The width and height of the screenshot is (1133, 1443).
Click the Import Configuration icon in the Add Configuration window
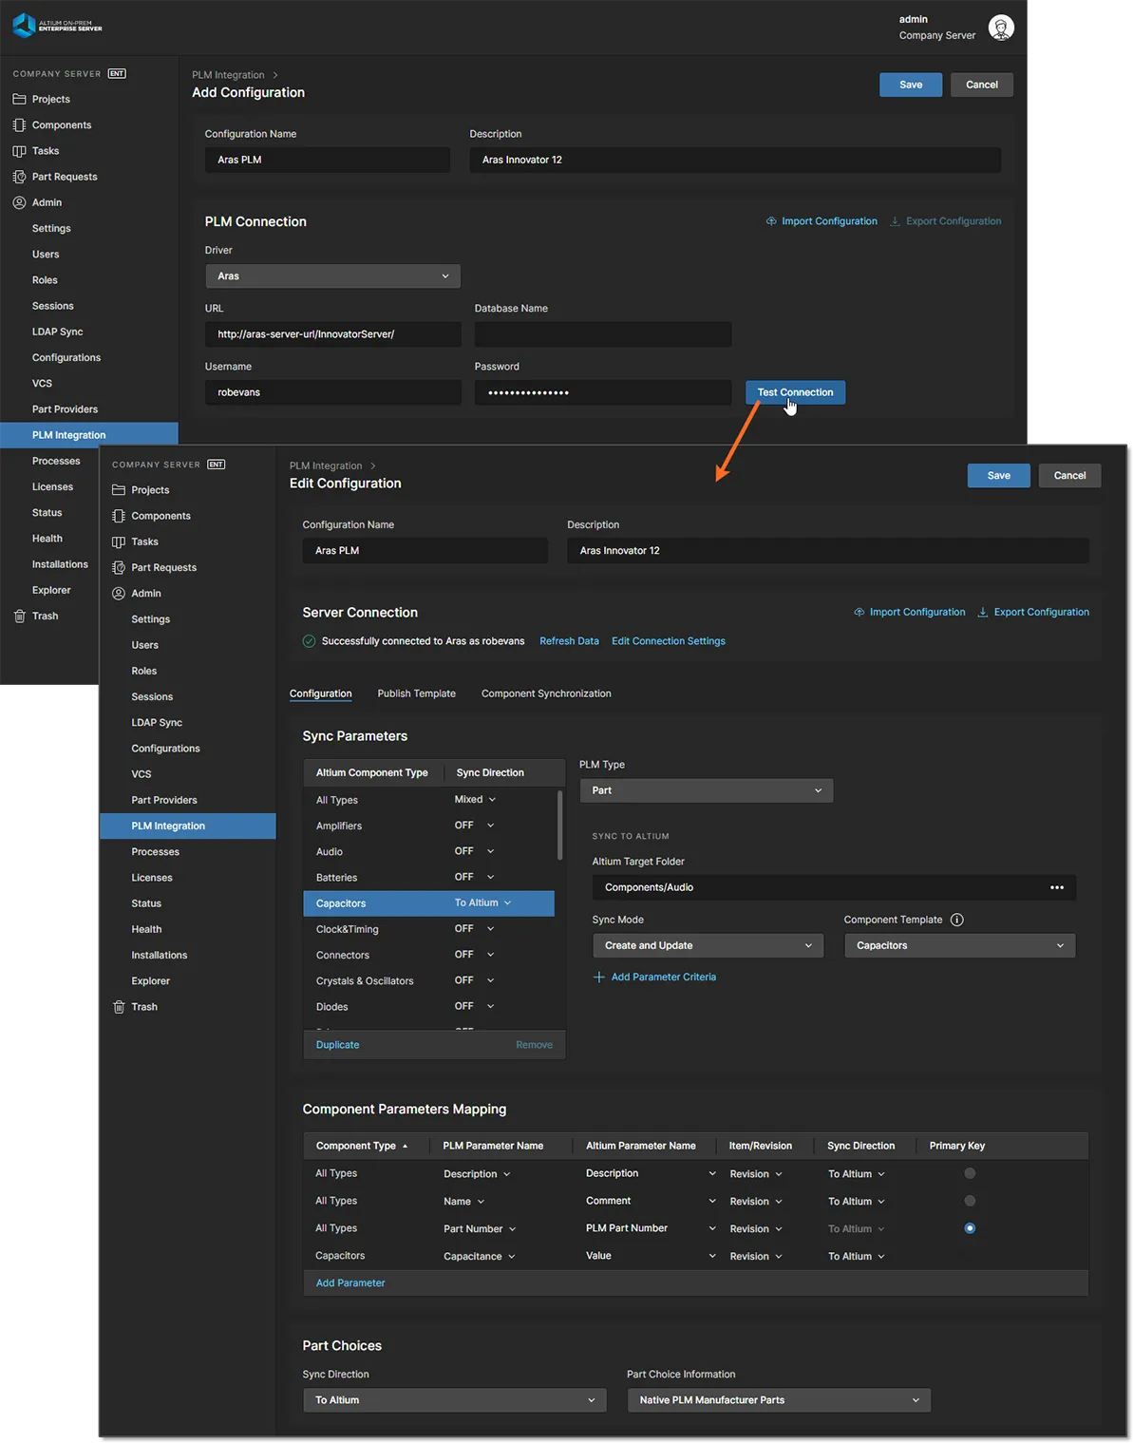771,221
